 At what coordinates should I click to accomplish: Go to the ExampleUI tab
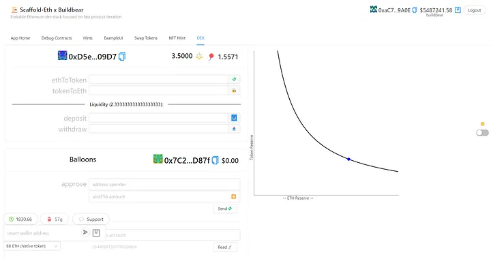coord(113,38)
